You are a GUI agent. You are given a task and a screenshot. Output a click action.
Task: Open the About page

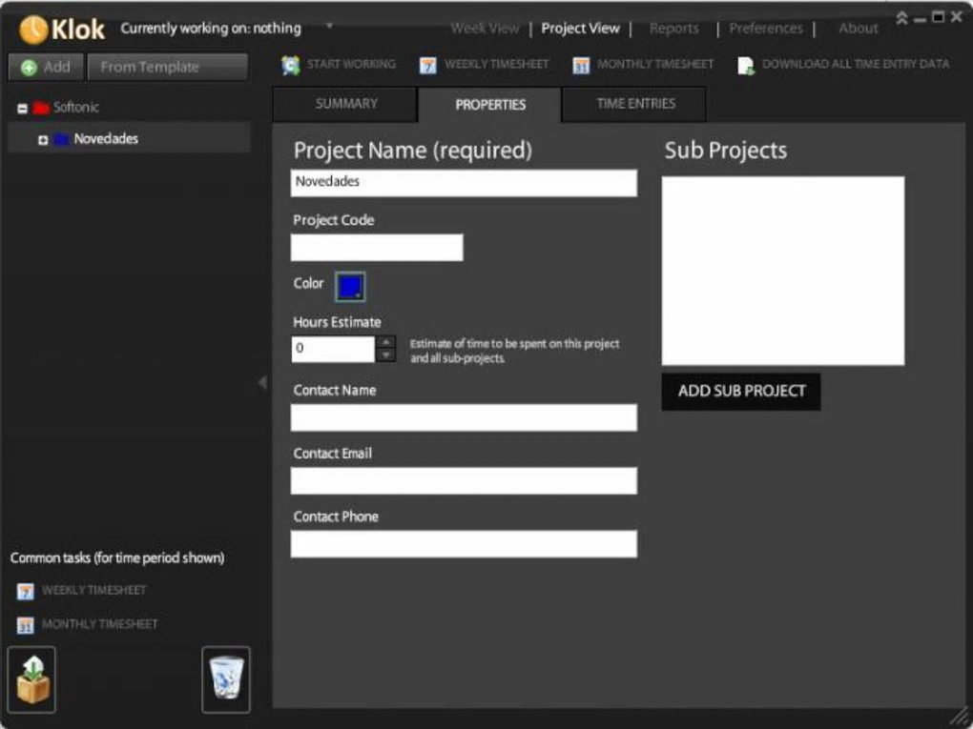(x=859, y=28)
